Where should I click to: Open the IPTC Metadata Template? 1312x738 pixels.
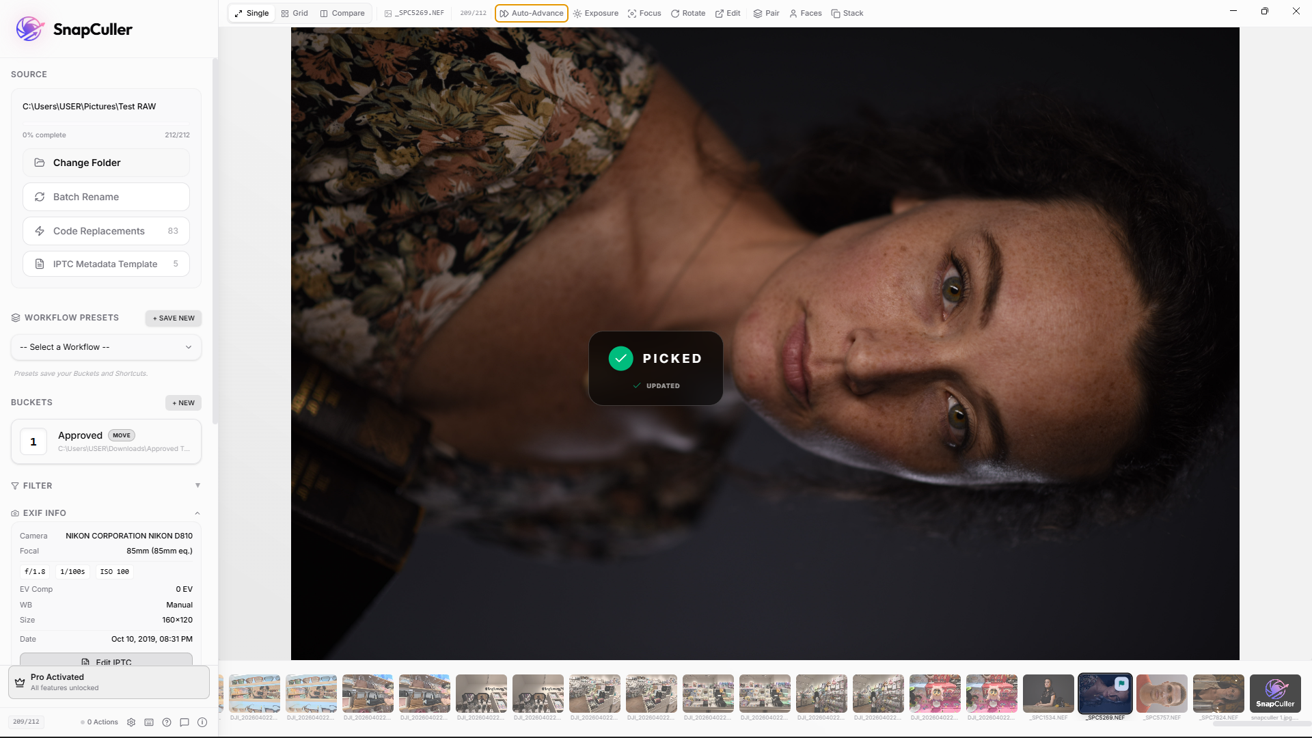point(106,264)
